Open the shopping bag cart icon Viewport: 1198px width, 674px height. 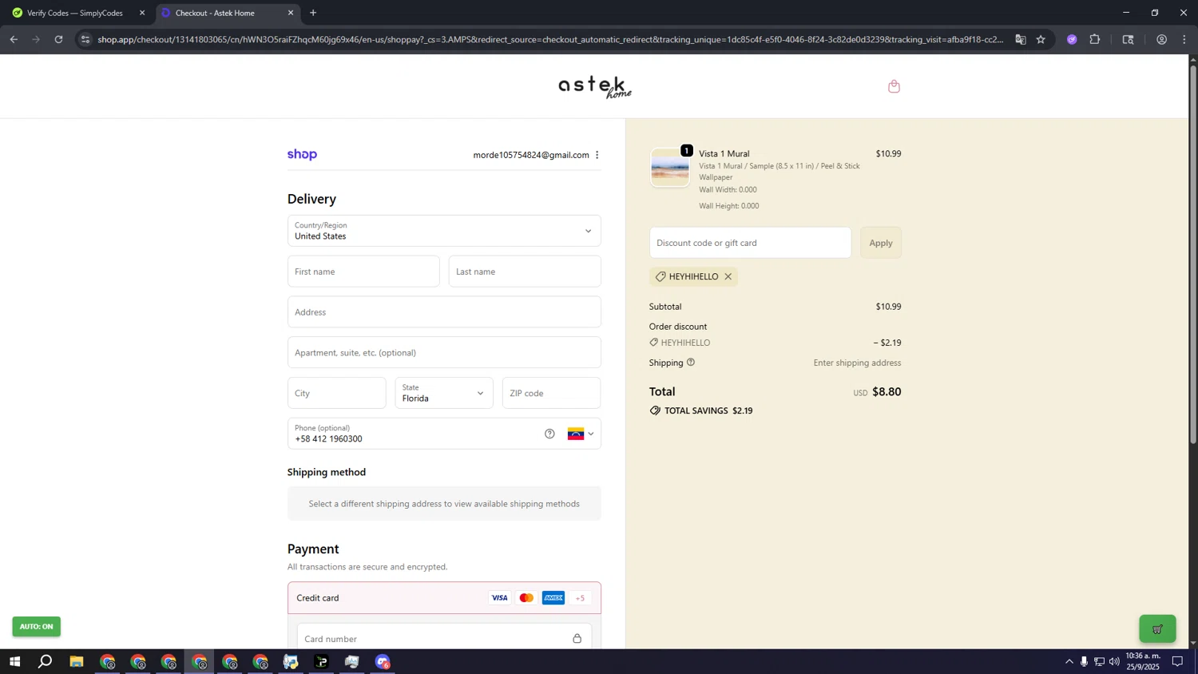(894, 86)
